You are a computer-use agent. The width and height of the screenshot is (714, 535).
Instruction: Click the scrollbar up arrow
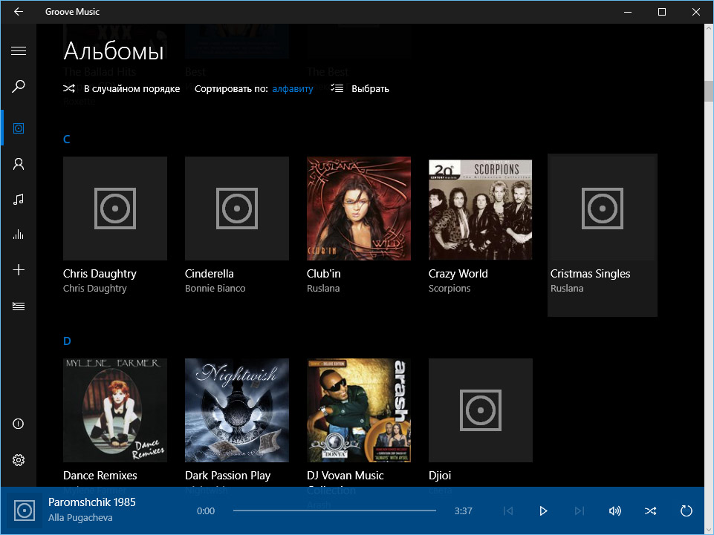coord(709,28)
